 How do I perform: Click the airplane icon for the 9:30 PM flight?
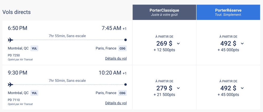[x=11, y=85]
